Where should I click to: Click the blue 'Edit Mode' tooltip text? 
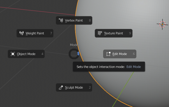134,67
